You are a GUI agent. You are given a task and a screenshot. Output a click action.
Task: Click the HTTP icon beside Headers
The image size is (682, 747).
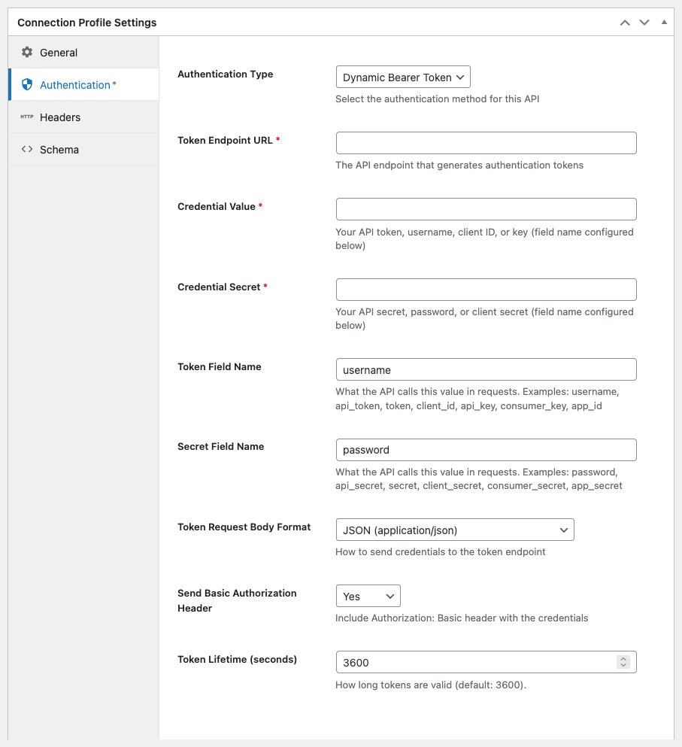(26, 117)
